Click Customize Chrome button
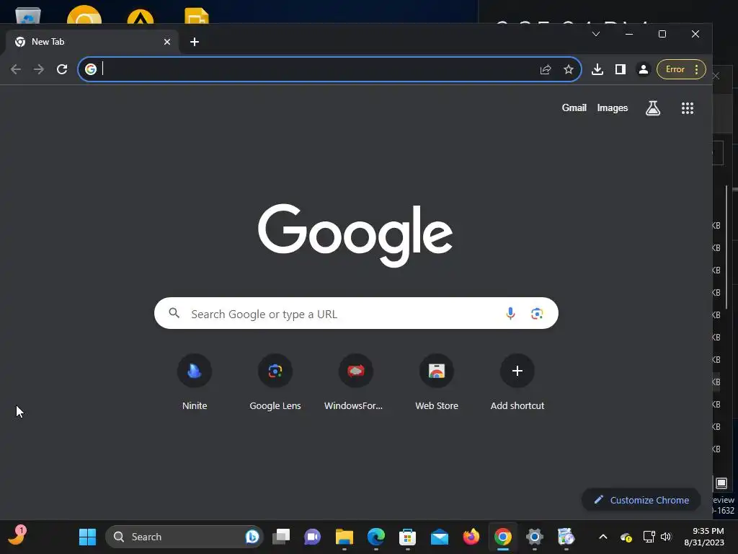Viewport: 738px width, 554px height. [641, 500]
